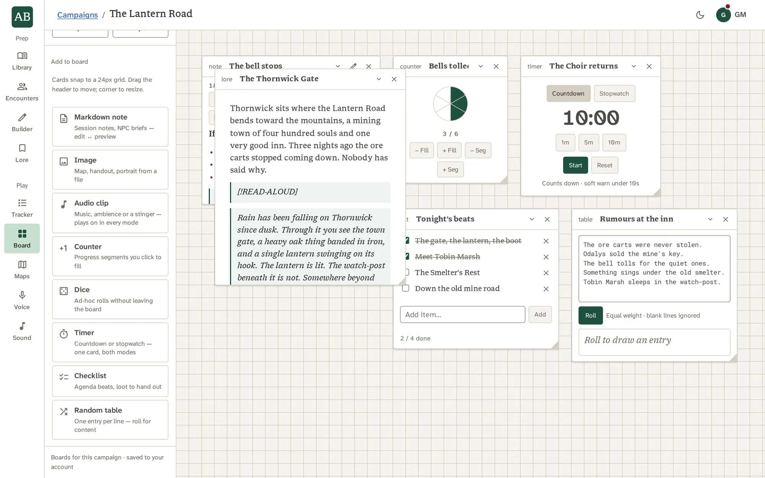Add a Random table card
Viewport: 765px width, 478px height.
[110, 419]
